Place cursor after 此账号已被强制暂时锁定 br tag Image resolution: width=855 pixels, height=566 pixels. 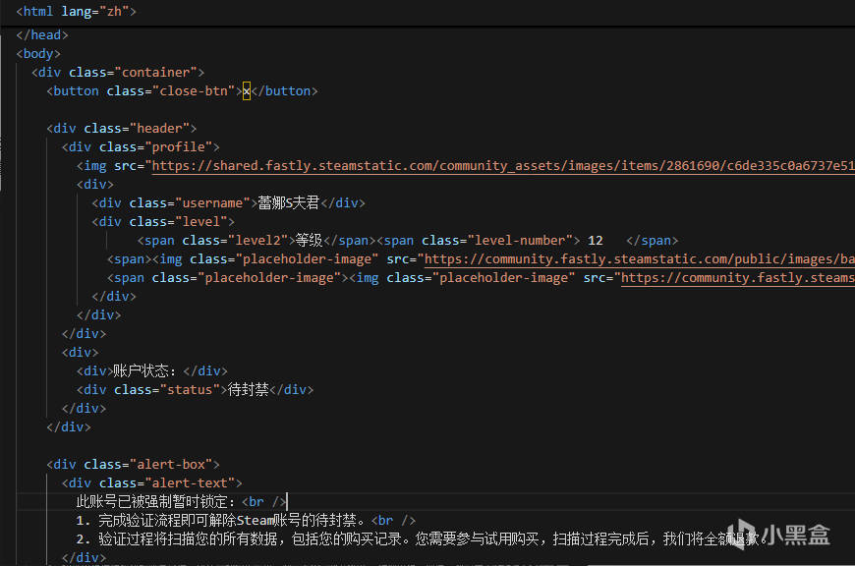pyautogui.click(x=286, y=501)
